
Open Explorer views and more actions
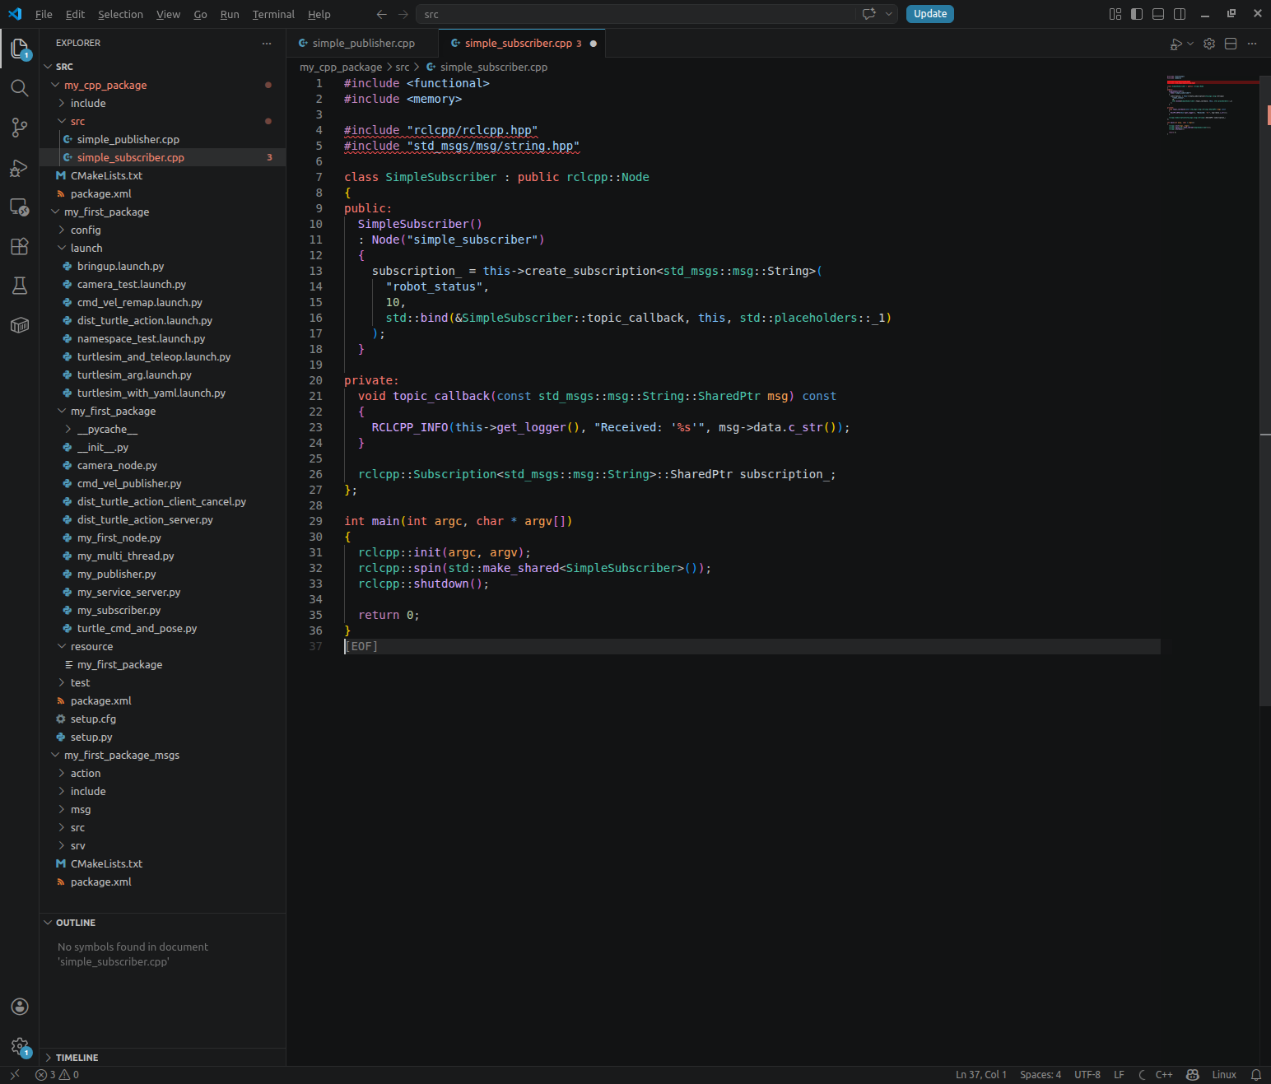[266, 43]
